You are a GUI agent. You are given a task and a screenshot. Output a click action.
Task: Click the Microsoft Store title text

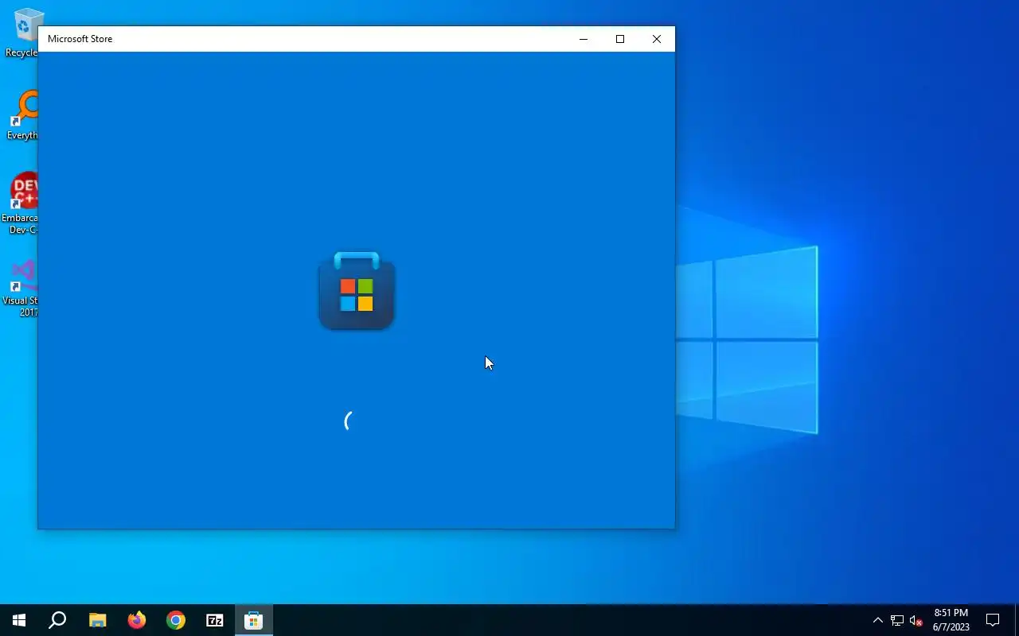point(80,39)
